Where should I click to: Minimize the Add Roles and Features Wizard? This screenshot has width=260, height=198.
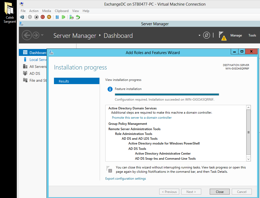coord(234,52)
